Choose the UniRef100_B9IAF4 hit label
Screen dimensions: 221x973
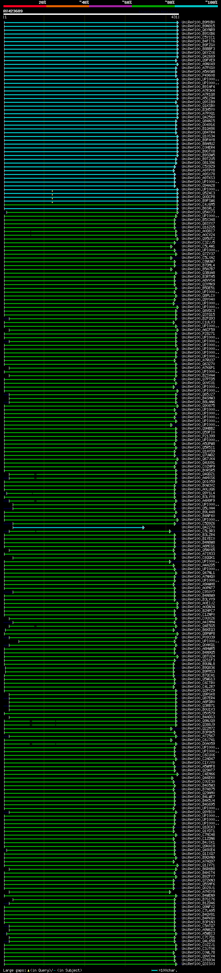198,87
